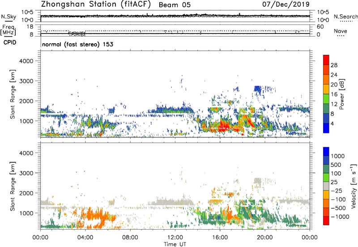
Task: Select the Freq. [MHz] axis label
Action: pos(8,30)
